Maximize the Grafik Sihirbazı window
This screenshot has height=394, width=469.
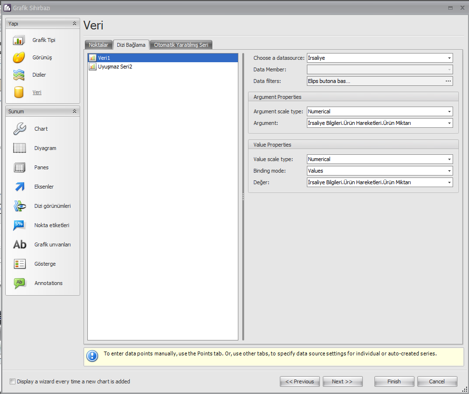pos(450,8)
